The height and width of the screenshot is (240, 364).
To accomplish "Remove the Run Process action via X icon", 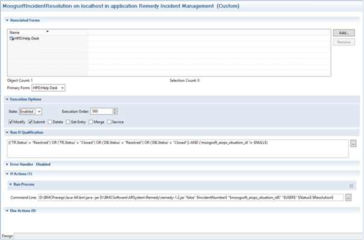I will point(351,186).
